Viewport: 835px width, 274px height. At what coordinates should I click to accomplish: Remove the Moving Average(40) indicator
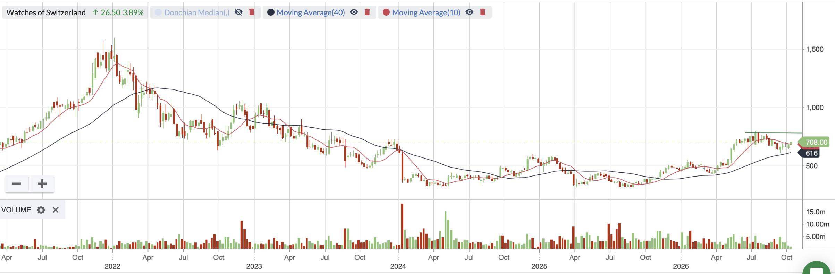[367, 12]
